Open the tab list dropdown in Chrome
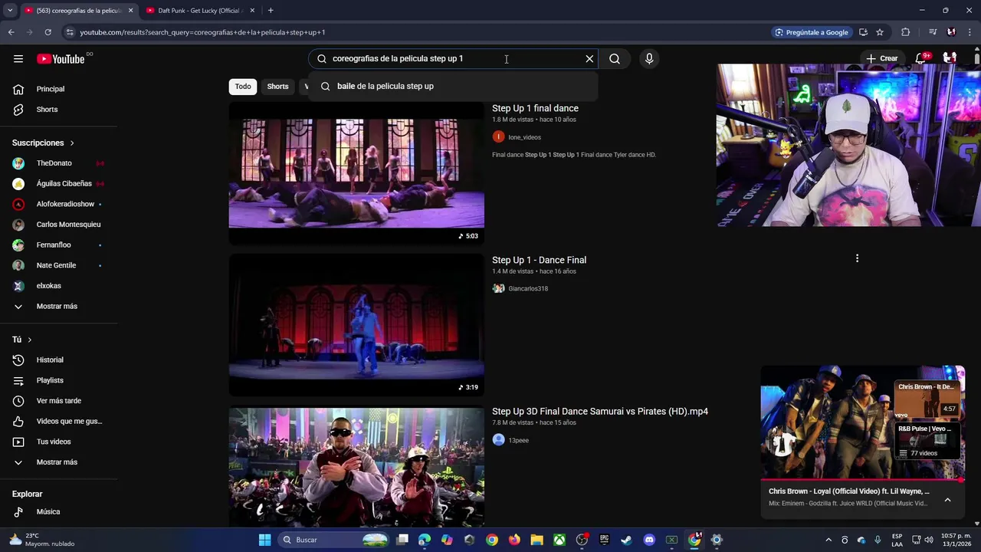 pos(10,11)
